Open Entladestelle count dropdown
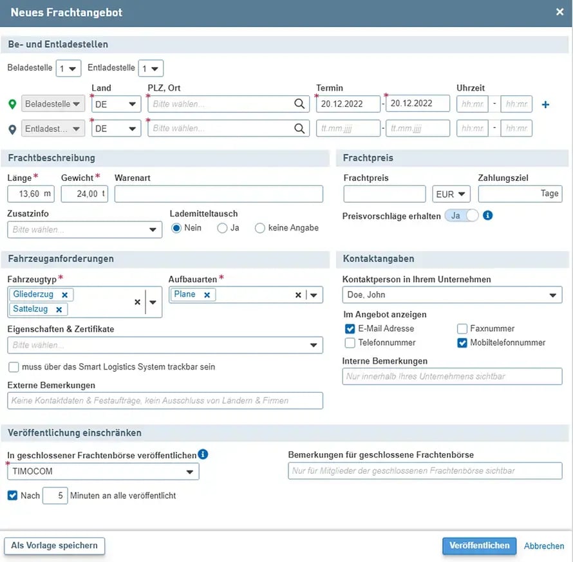Viewport: 573px width, 562px height. 151,68
